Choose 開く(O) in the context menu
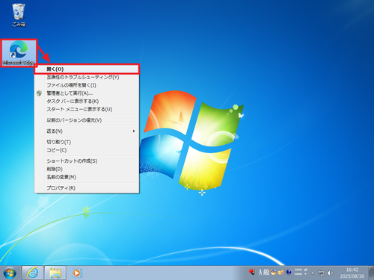Viewport: 374px width, 280px height. tap(87, 69)
